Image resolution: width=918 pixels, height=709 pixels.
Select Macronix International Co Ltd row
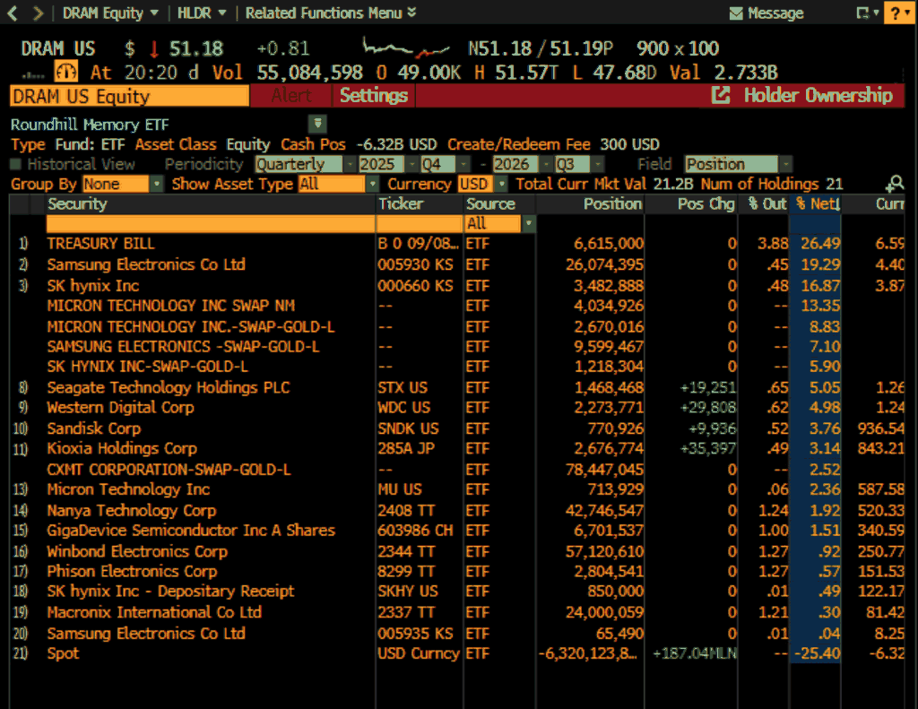tap(456, 612)
